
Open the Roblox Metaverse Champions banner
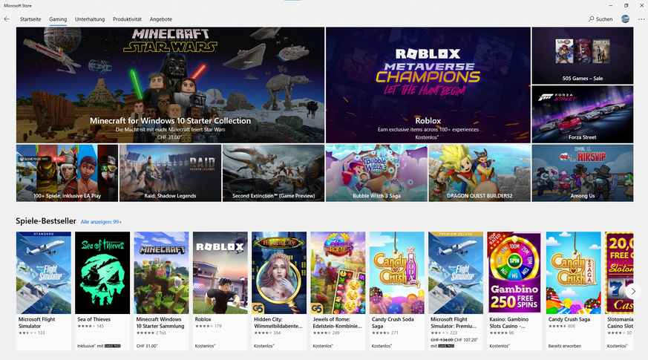pos(428,85)
